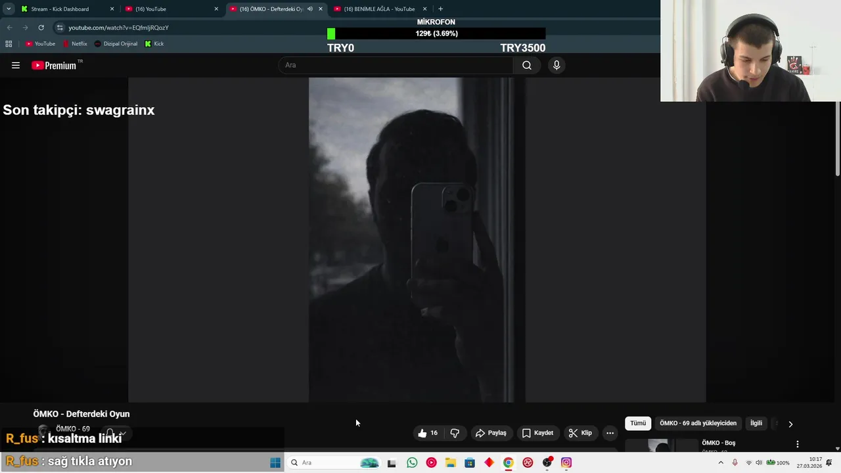Open the apps grid in bookmarks bar

click(9, 44)
